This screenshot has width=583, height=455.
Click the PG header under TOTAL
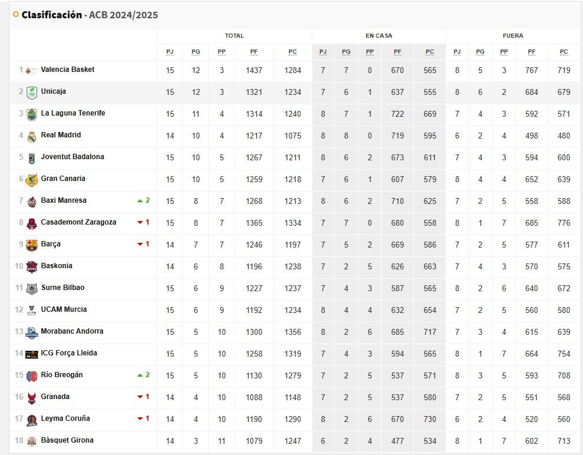click(196, 52)
